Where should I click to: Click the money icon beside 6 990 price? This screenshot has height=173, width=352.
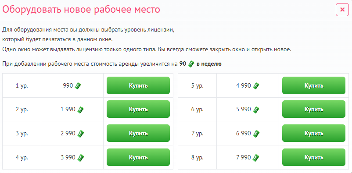(x=256, y=134)
